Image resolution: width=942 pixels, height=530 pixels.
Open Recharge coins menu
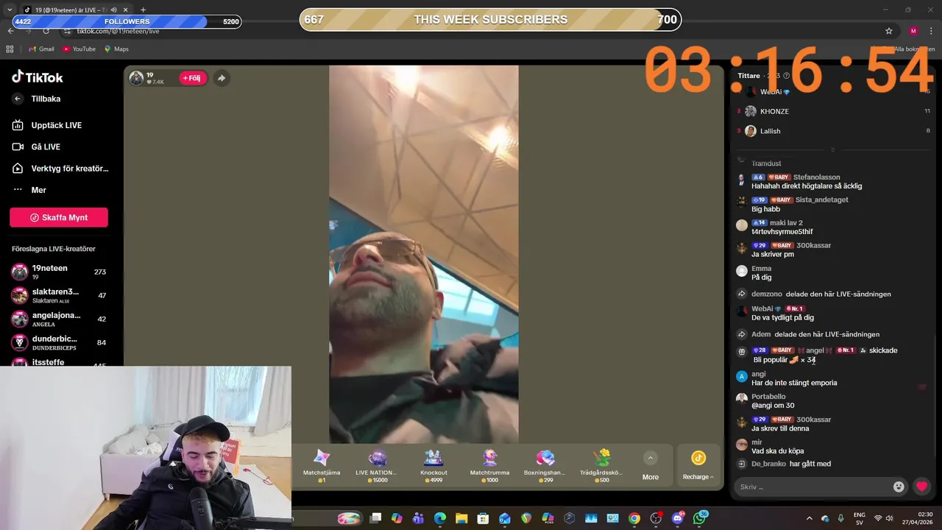point(698,466)
